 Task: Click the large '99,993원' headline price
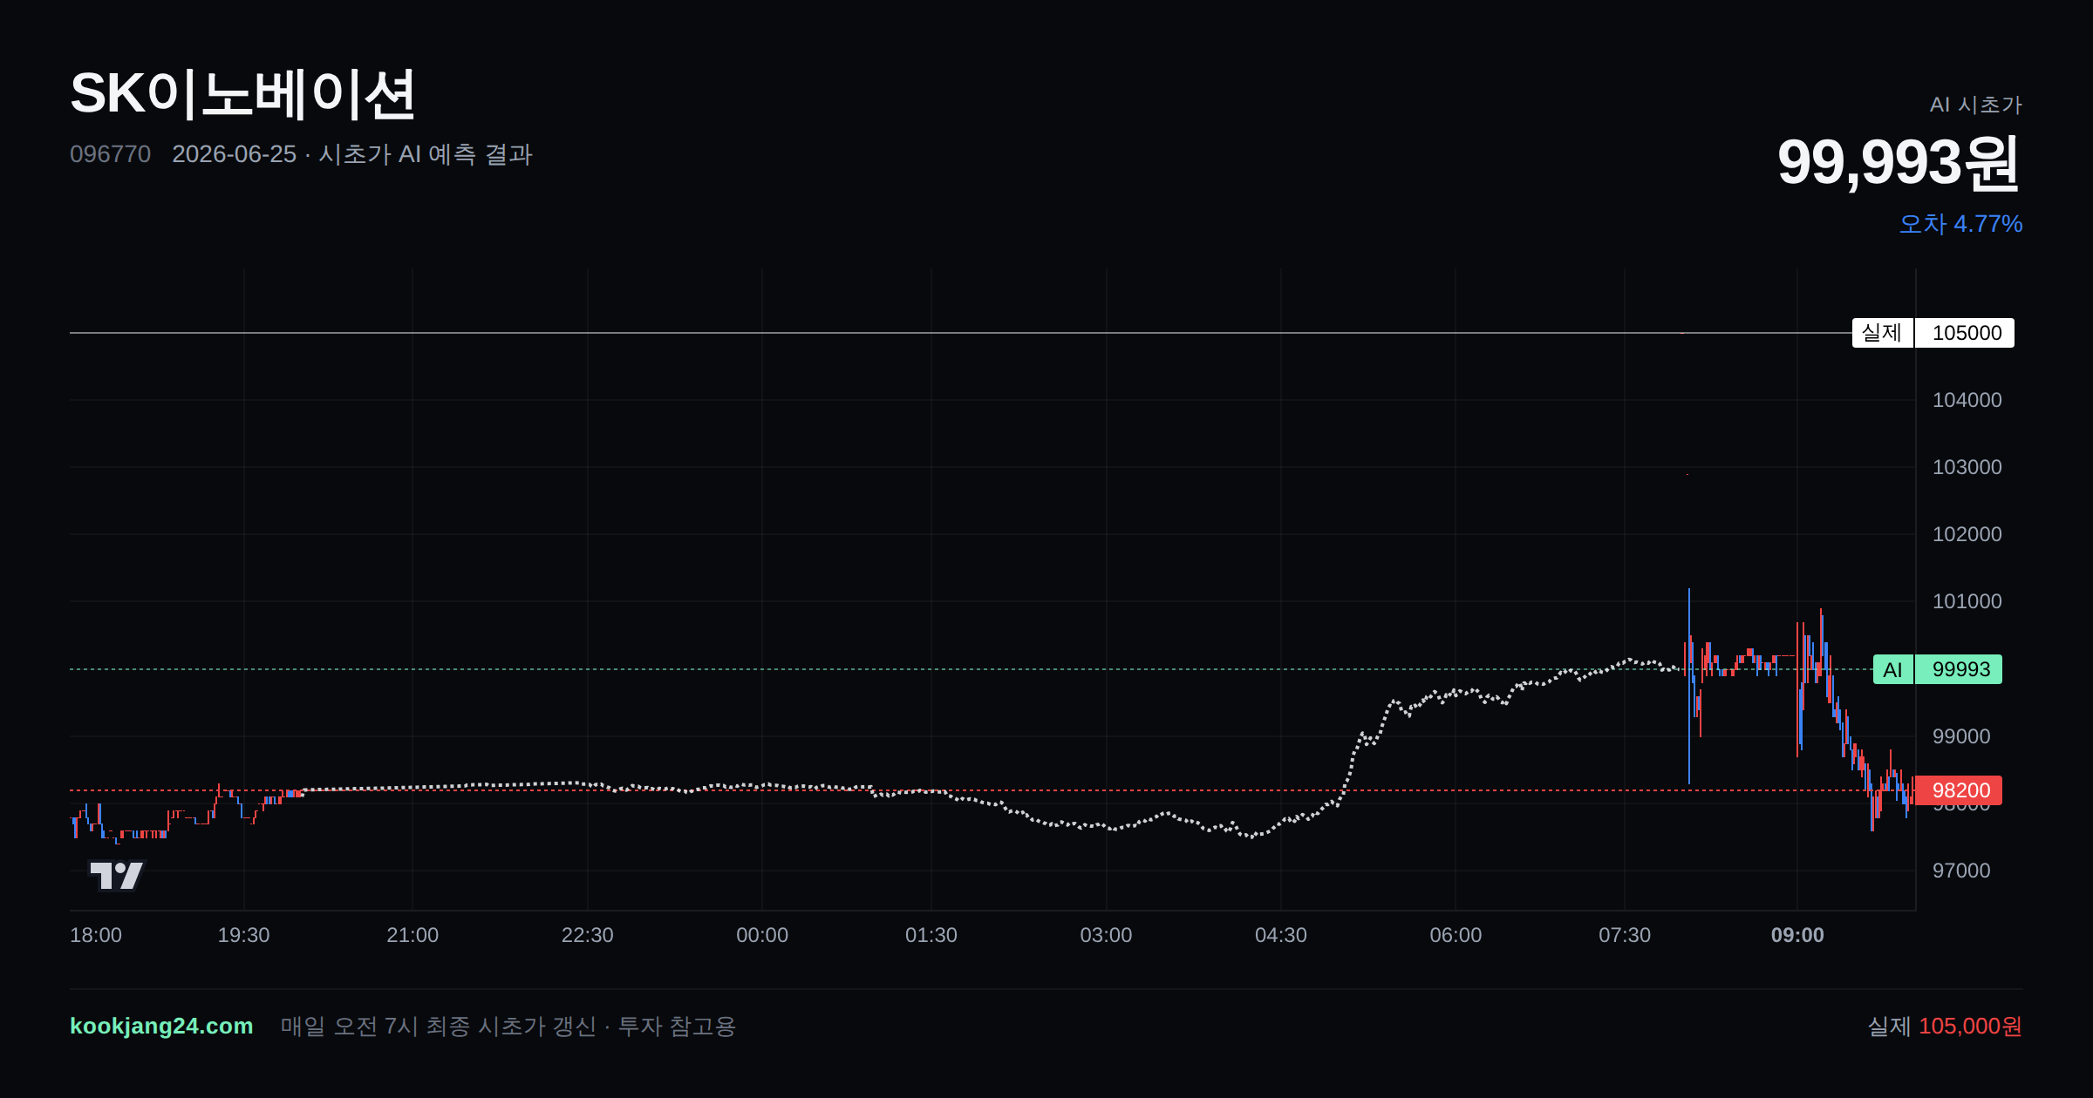coord(1899,162)
